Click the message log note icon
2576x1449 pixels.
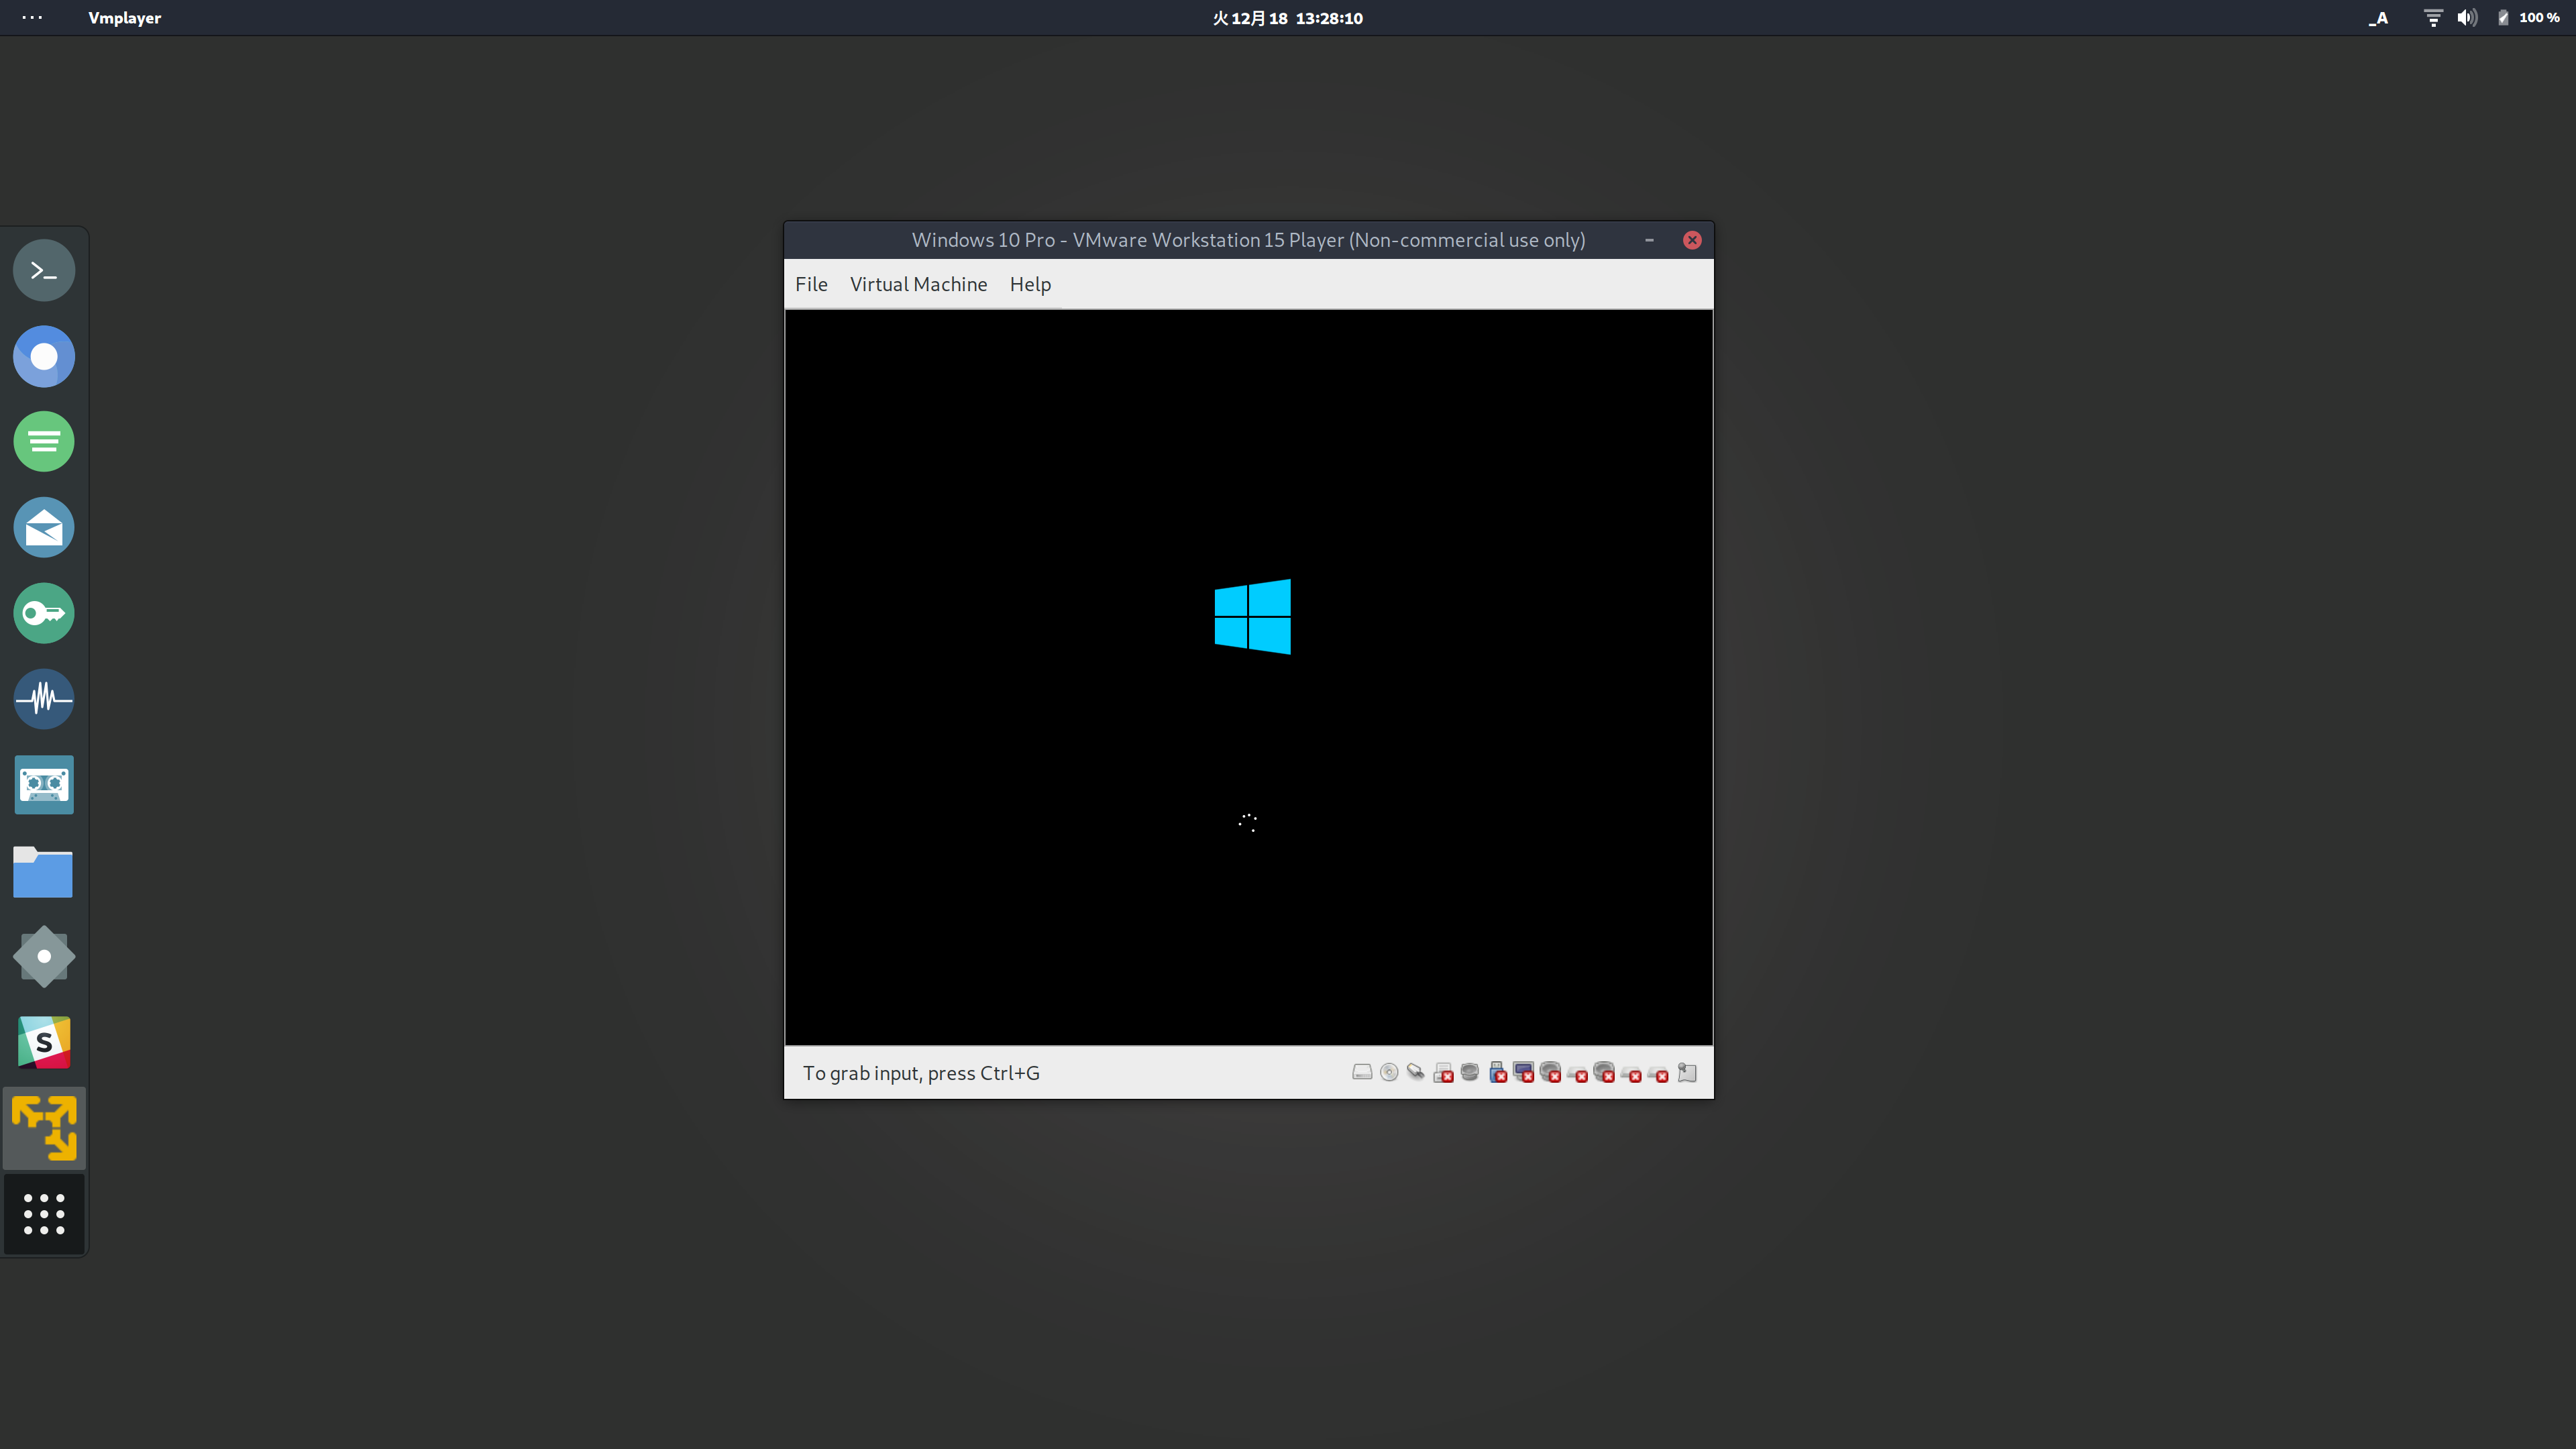1687,1073
